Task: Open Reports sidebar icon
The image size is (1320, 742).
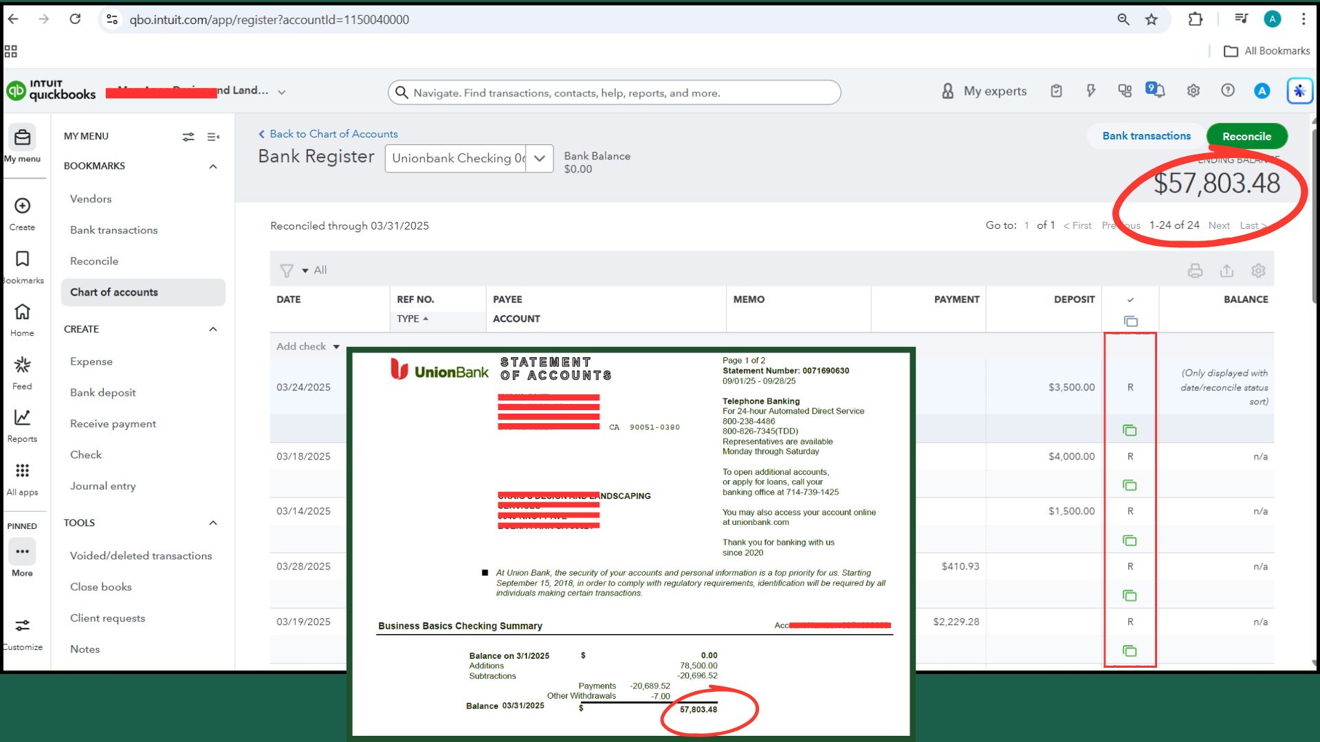Action: (x=22, y=417)
